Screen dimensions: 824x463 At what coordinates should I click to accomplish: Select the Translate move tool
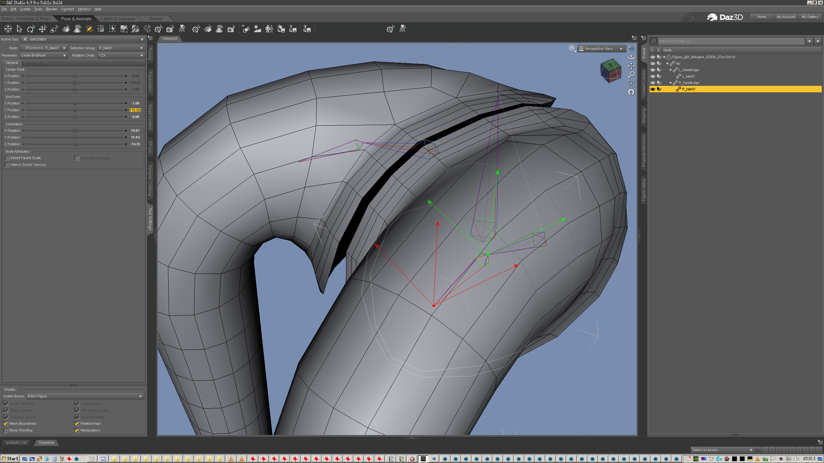pyautogui.click(x=42, y=29)
